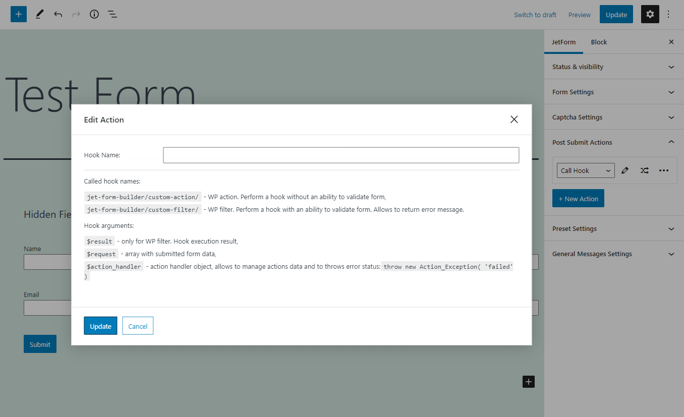Select the pencil Tools icon in toolbar
Viewport: 684px width, 417px height.
[39, 14]
